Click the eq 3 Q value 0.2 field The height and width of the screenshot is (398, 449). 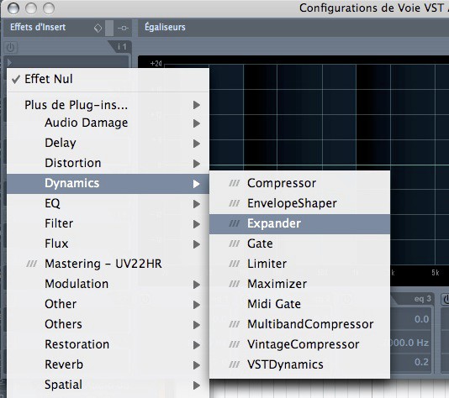click(x=421, y=362)
